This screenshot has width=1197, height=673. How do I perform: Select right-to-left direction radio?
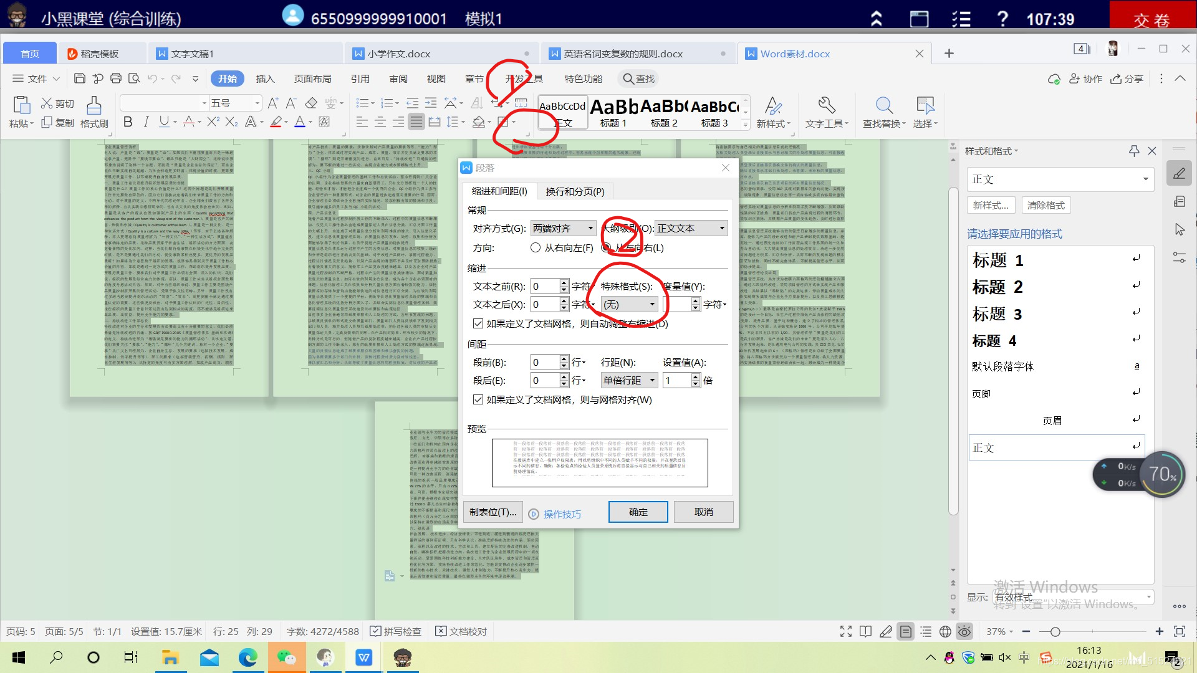tap(536, 247)
